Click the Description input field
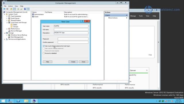Screen dimensions: 184x104 [x=71, y=33]
